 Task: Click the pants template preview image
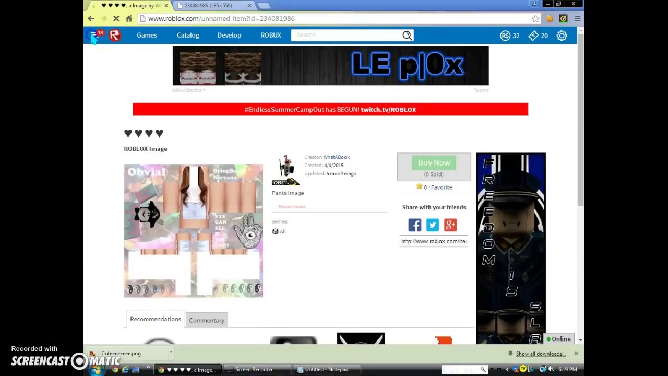click(x=194, y=231)
